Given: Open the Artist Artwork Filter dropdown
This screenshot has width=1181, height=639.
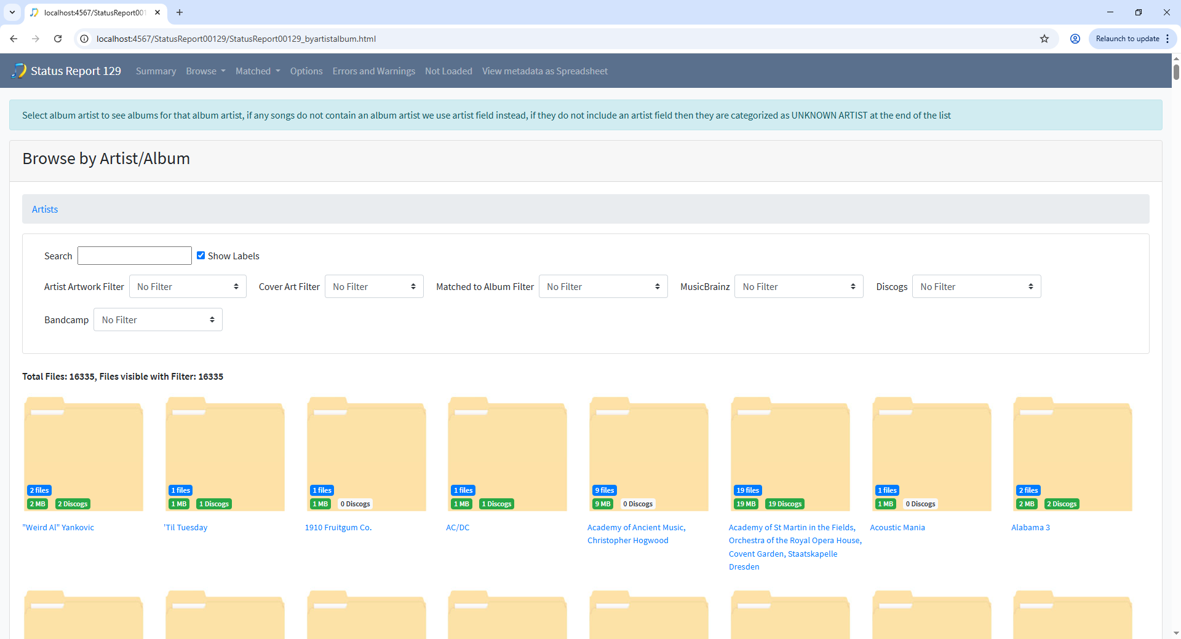Looking at the screenshot, I should coord(188,286).
